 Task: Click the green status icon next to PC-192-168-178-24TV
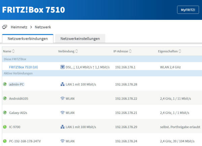[5, 141]
